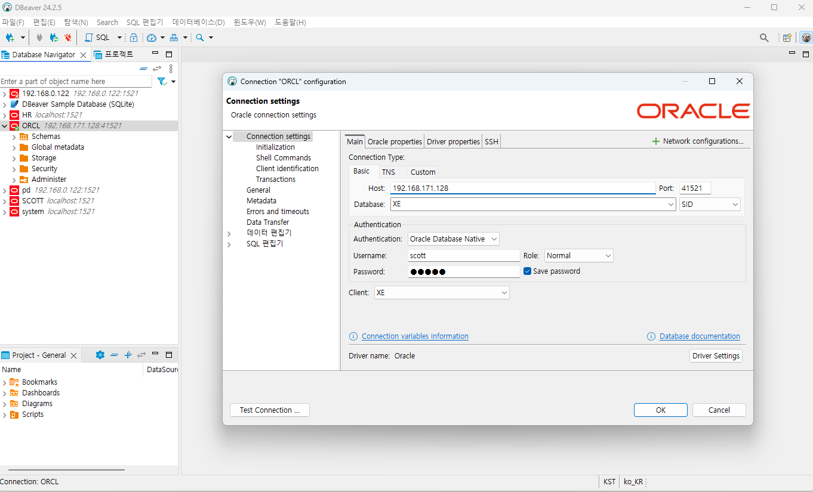This screenshot has height=492, width=813.
Task: Click the Test Connection button
Action: coord(270,410)
